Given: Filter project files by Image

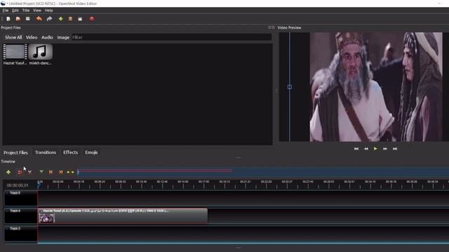Looking at the screenshot, I should (x=63, y=37).
